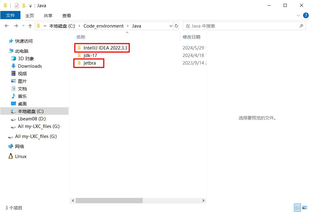Viewport: 310px width, 212px height.
Task: Open the address bar history dropdown
Action: [x=171, y=26]
